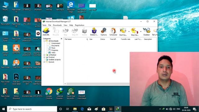Select Queues tree item
The width and height of the screenshot is (199, 112).
pos(51,62)
